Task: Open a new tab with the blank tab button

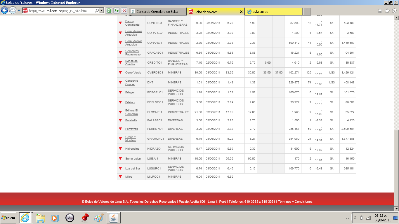Action: 307,12
